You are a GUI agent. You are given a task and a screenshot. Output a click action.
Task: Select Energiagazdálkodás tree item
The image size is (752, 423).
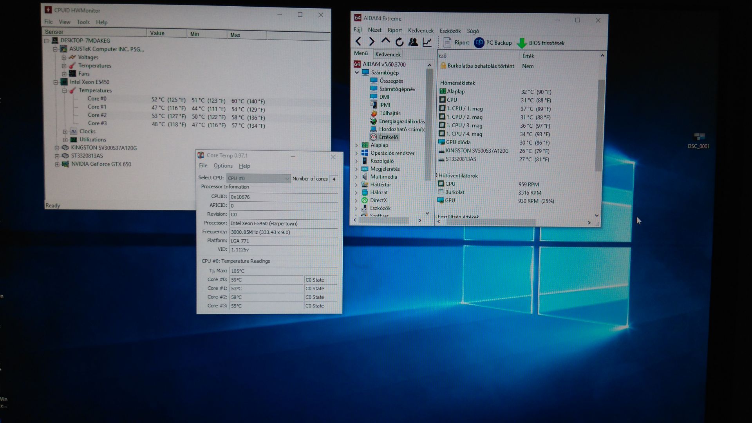click(x=401, y=121)
